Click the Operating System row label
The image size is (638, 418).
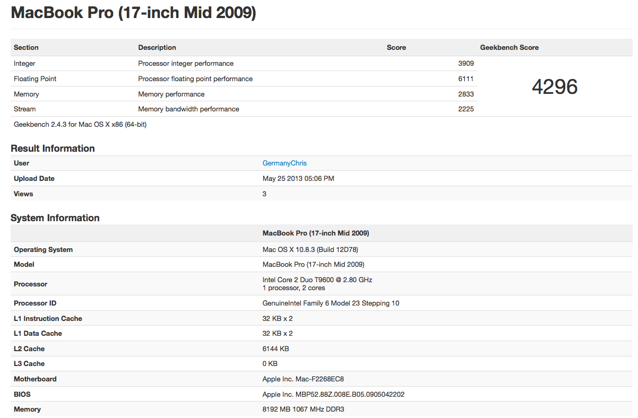click(43, 250)
